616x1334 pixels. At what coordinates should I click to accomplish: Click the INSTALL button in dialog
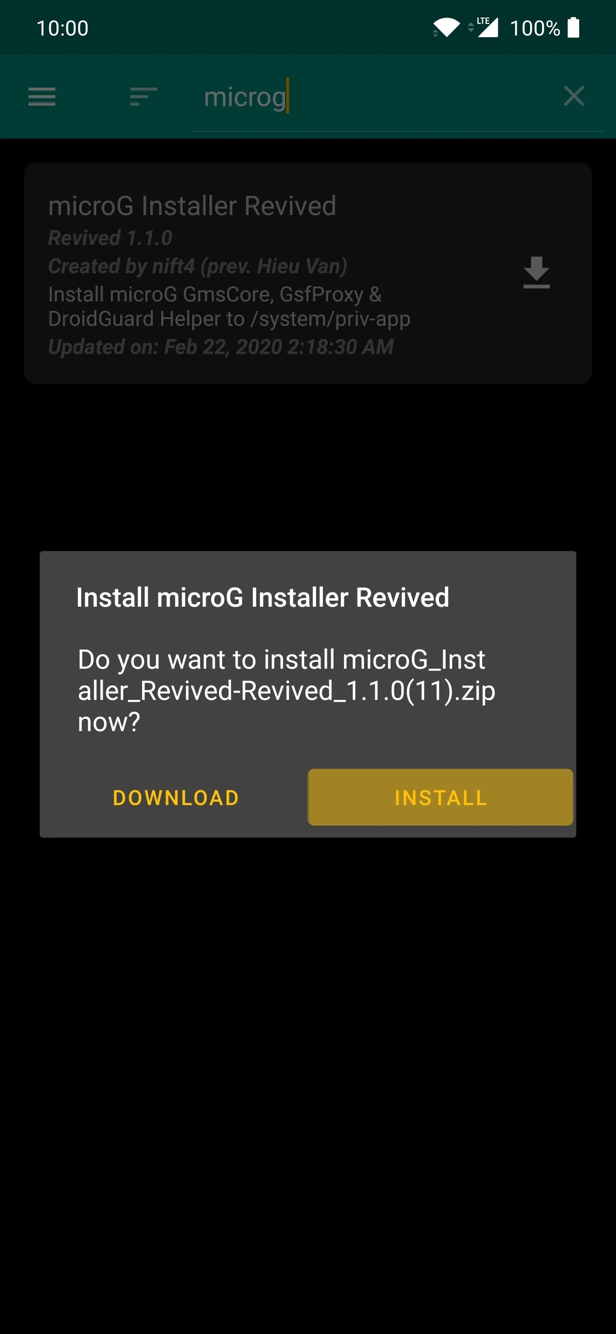(440, 797)
